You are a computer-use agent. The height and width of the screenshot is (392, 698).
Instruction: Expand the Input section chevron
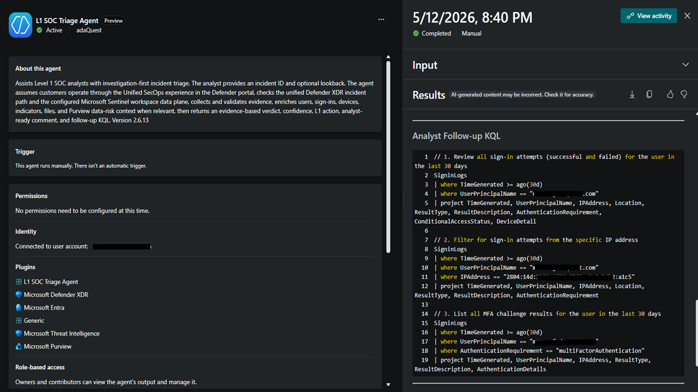(685, 65)
